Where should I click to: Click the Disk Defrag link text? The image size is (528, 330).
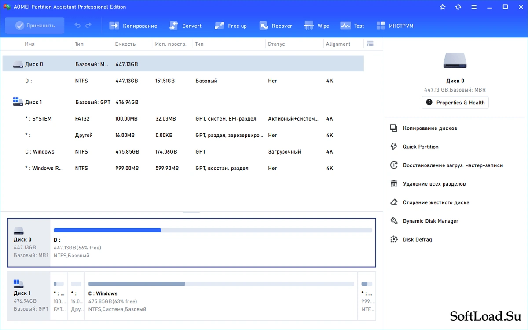click(418, 239)
